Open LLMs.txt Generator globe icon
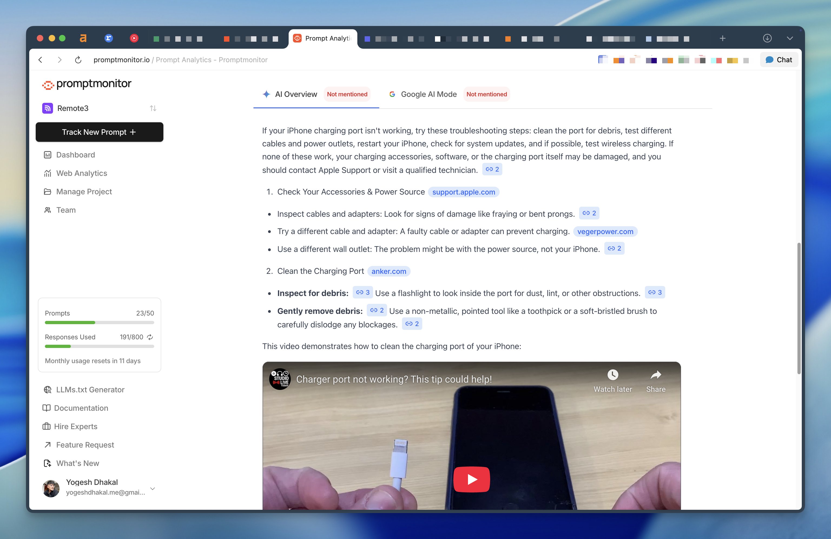 [48, 389]
